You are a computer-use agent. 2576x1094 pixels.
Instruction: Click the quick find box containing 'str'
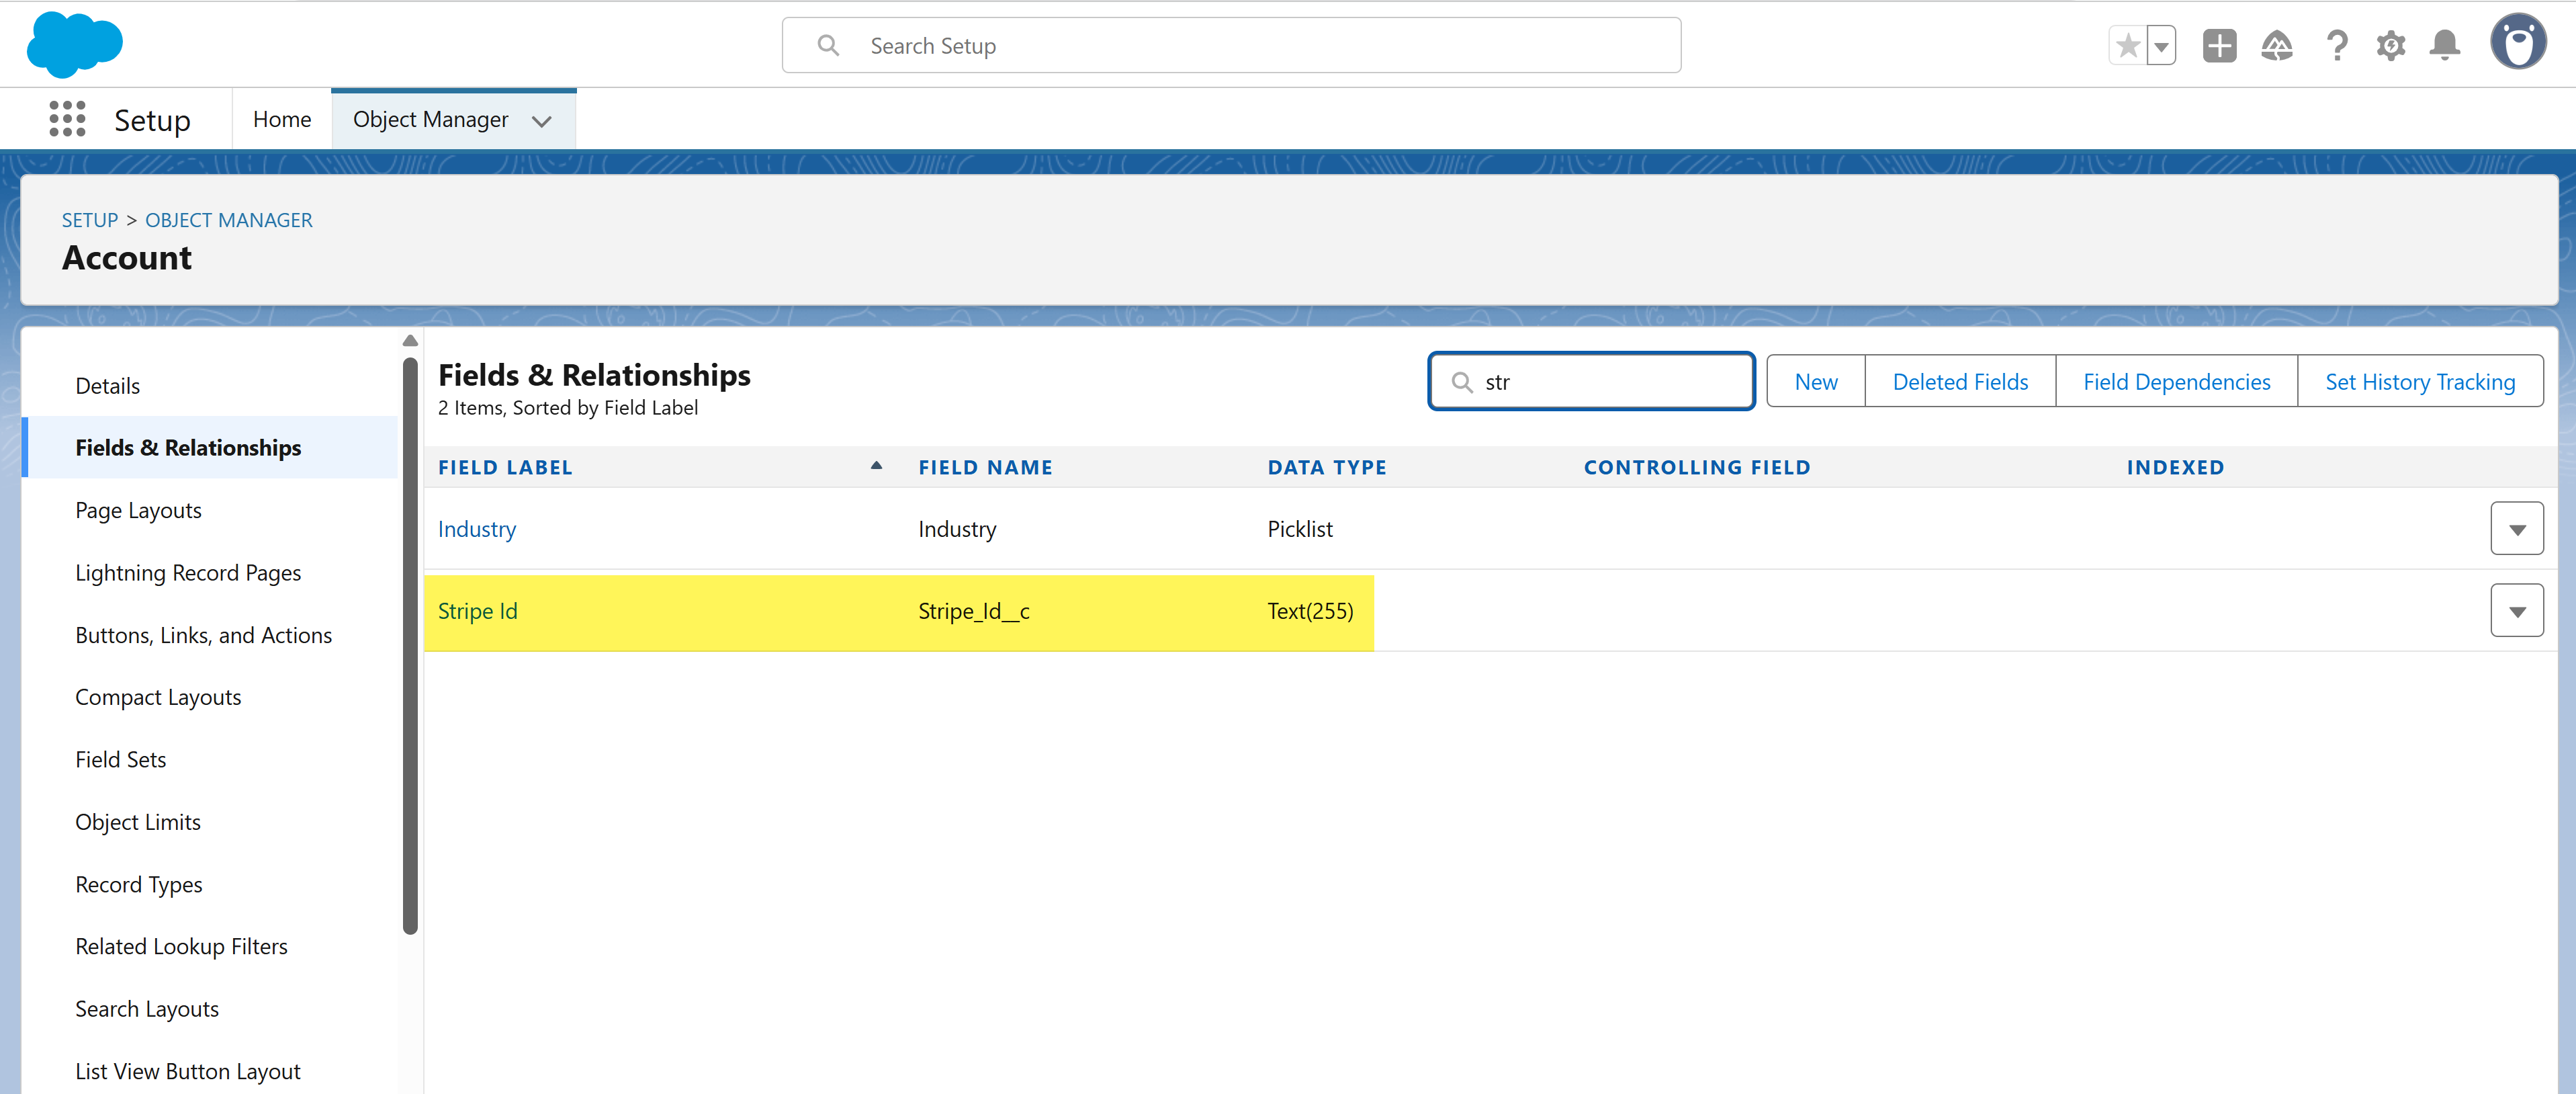(1591, 381)
